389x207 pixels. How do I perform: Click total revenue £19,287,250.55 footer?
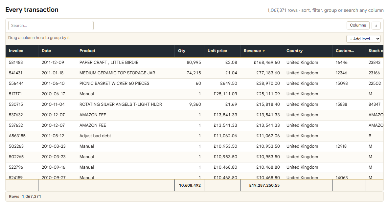point(262,185)
